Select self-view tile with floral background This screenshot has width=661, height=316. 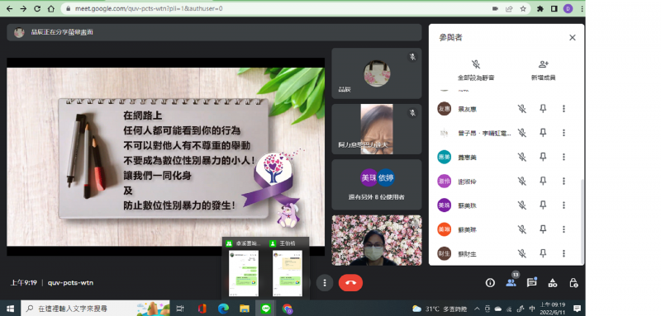(377, 240)
